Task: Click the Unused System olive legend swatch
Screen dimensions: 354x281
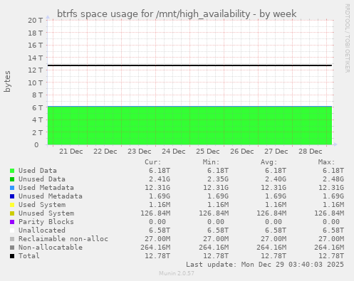Action: [x=12, y=213]
